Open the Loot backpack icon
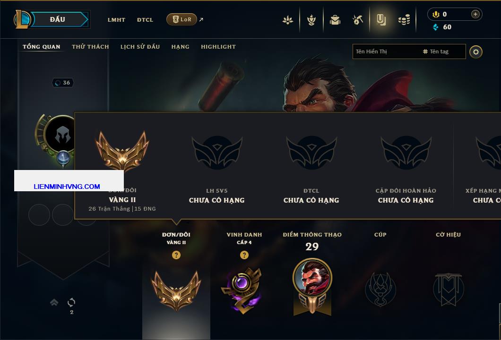The width and height of the screenshot is (501, 340). pyautogui.click(x=335, y=20)
